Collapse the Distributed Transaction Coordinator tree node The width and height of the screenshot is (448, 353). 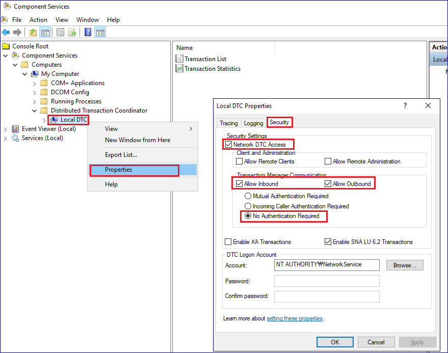tap(34, 110)
